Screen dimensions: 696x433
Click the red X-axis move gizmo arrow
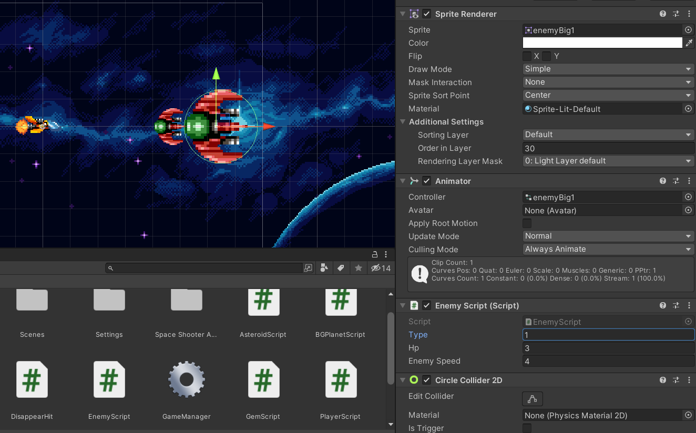click(x=269, y=126)
